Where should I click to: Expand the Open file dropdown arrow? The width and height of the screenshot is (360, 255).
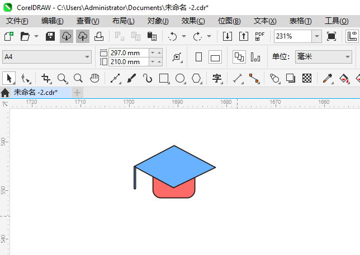point(36,36)
